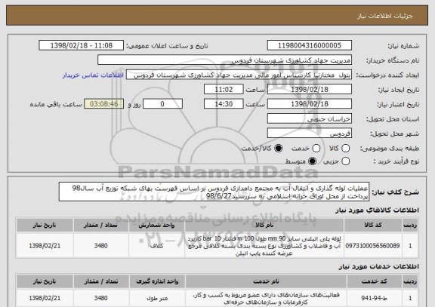Select the کالا/خدمت radio button
435x307 pixels.
click(278, 149)
